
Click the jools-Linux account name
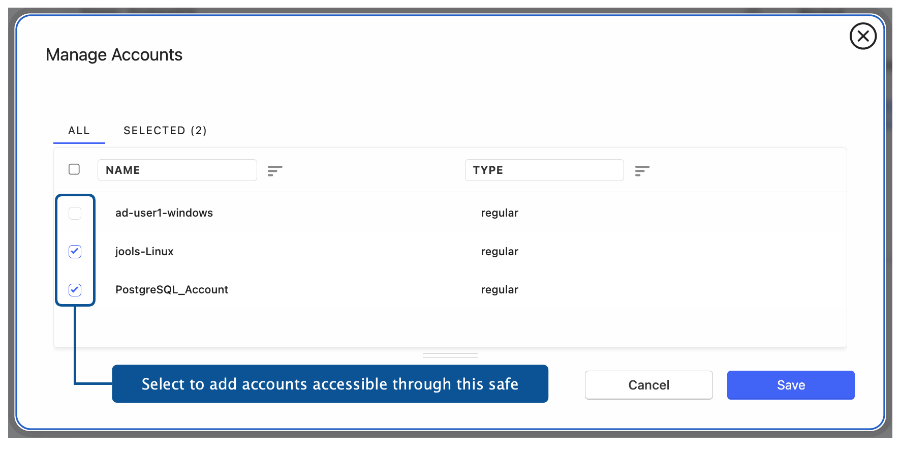144,252
